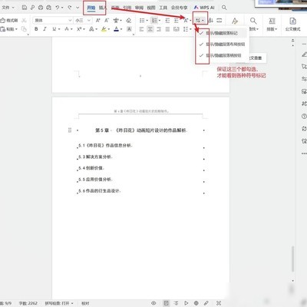Toggle center alignment

[x=150, y=29]
